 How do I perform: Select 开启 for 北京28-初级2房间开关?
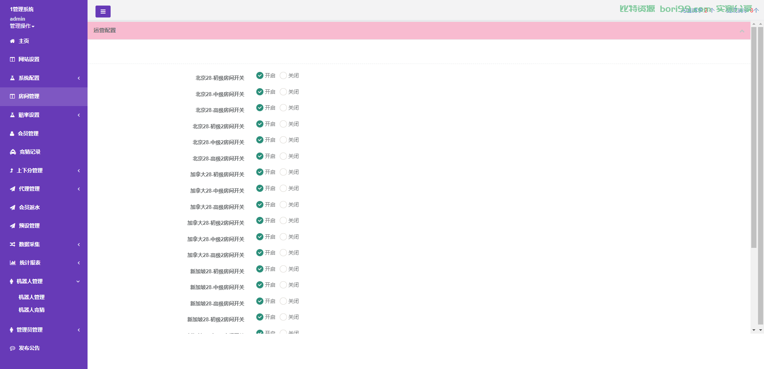(260, 124)
